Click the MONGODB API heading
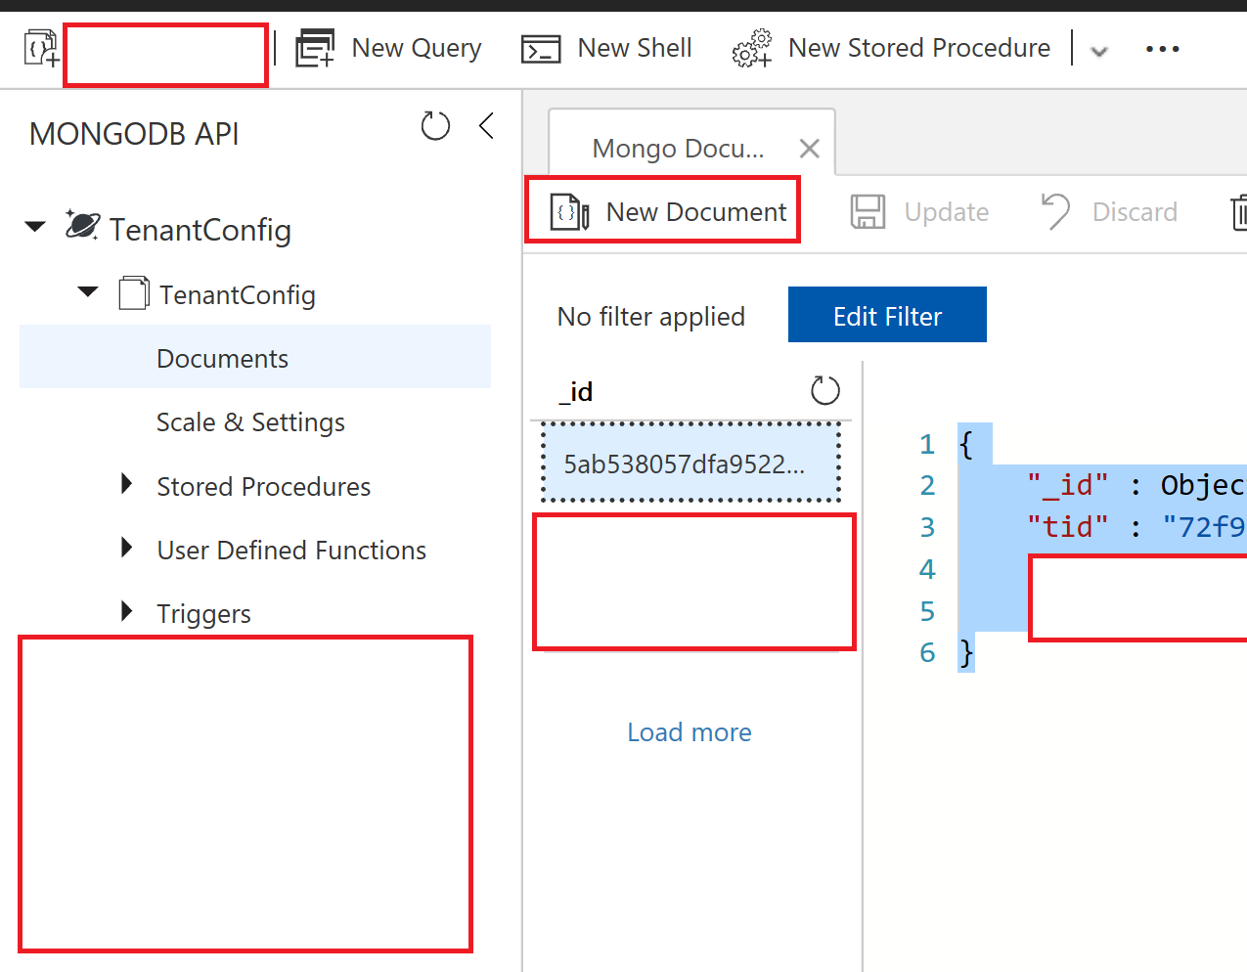This screenshot has height=972, width=1247. coord(134,134)
